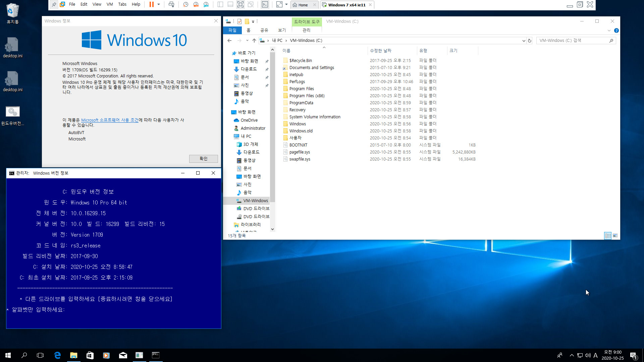644x362 pixels.
Task: Toggle the thumbnail bar view icon
Action: (x=230, y=5)
